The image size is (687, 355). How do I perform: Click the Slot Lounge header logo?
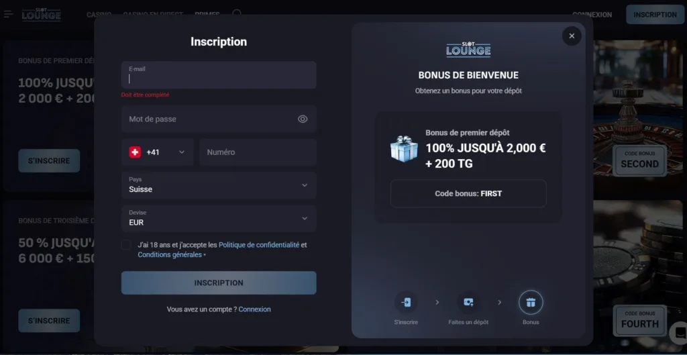click(41, 14)
